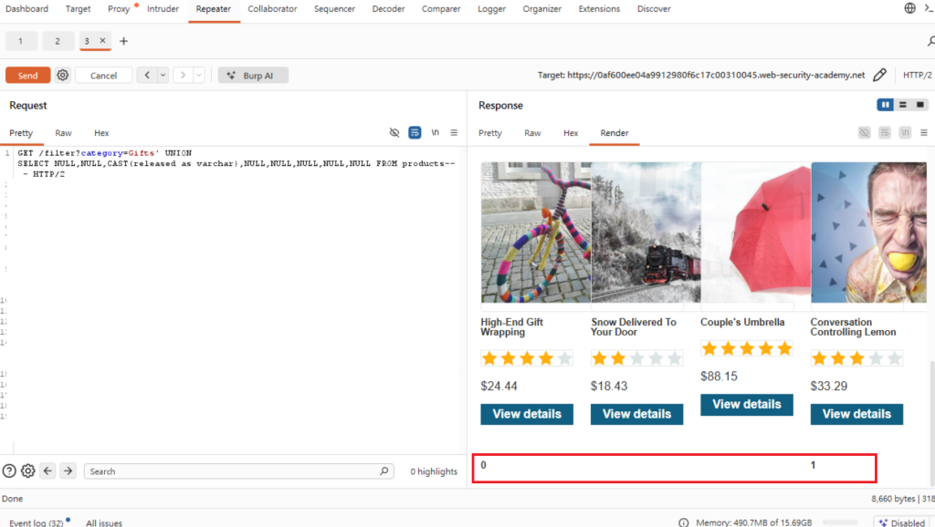Open the globe icon in top bar
Screen dimensions: 935x527
pyautogui.click(x=910, y=8)
